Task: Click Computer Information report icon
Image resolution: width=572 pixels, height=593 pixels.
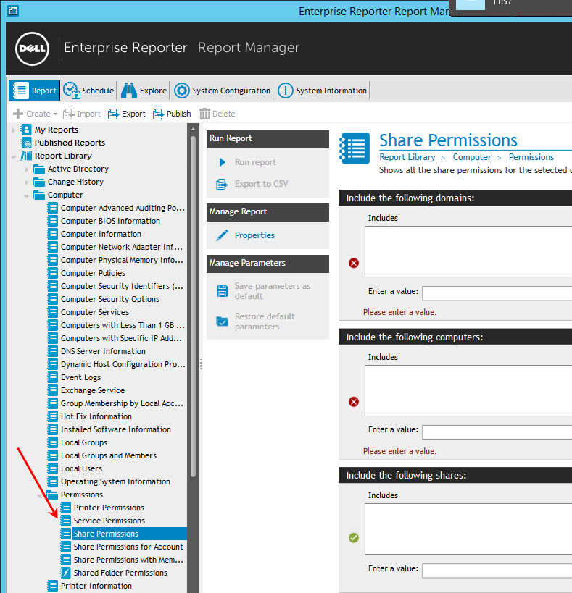Action: tap(53, 234)
